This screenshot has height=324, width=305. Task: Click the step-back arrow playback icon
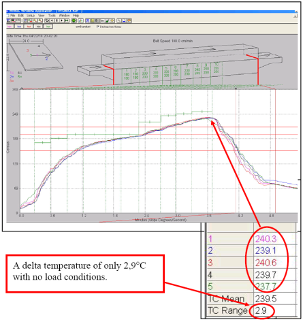(x=52, y=20)
